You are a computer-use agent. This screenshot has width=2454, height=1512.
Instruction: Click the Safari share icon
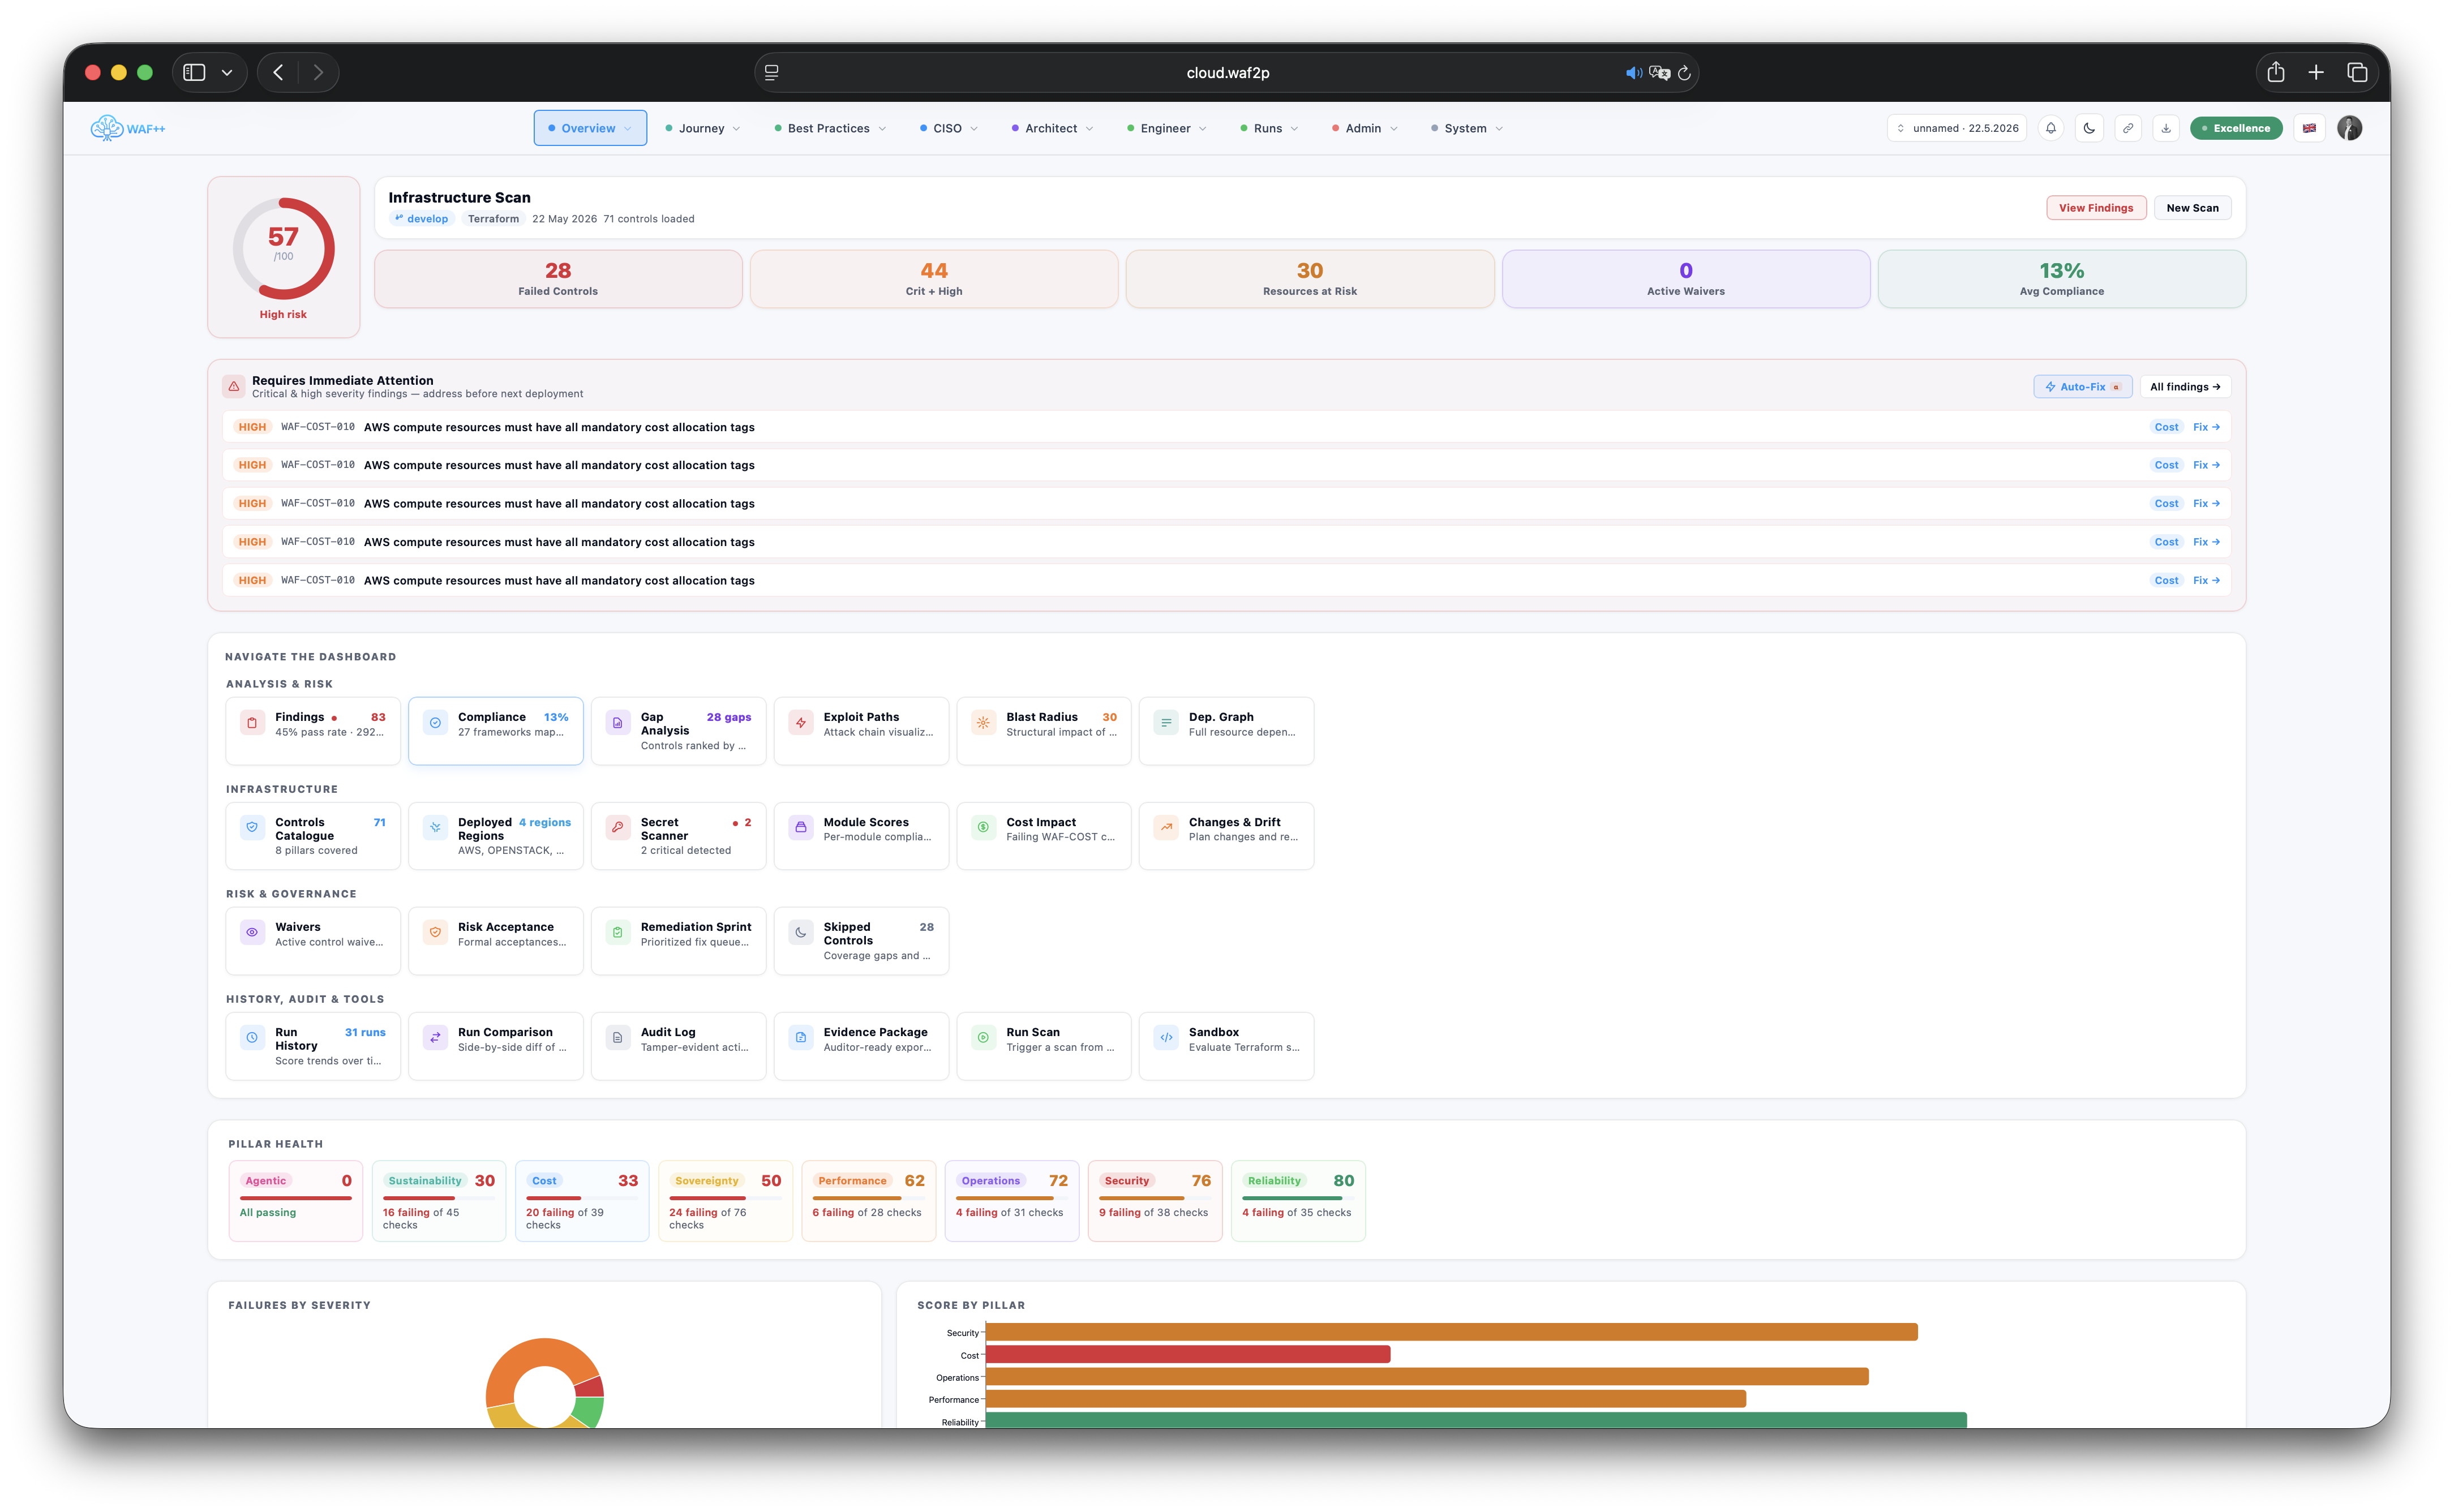coord(2276,72)
